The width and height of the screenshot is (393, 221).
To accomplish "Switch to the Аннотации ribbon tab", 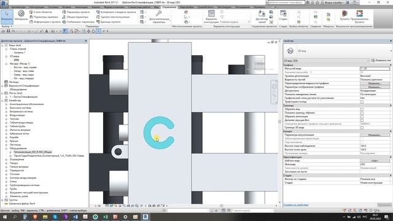I will point(82,7).
